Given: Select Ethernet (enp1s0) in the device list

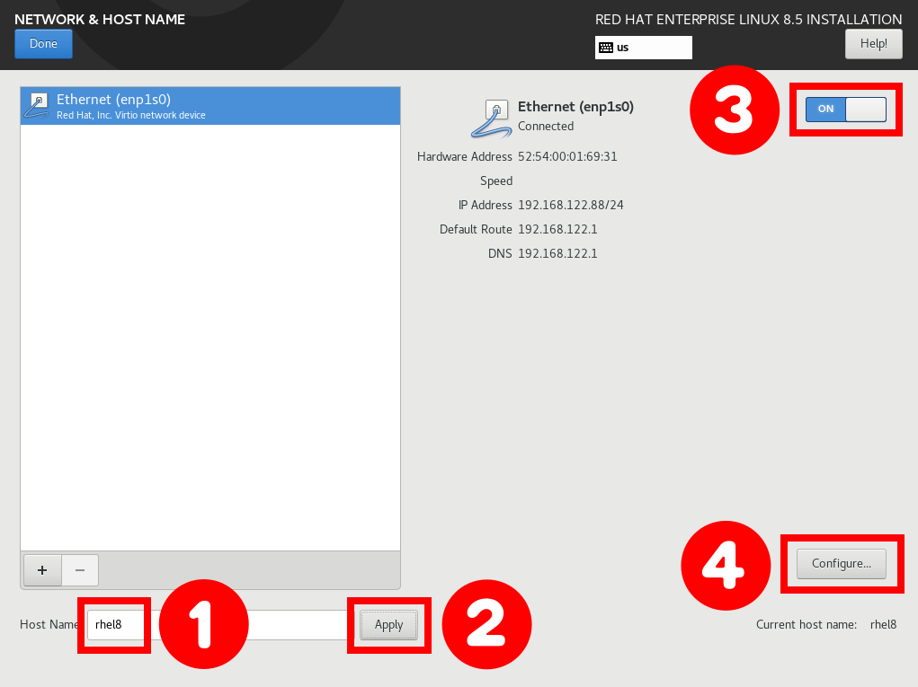Looking at the screenshot, I should [210, 106].
